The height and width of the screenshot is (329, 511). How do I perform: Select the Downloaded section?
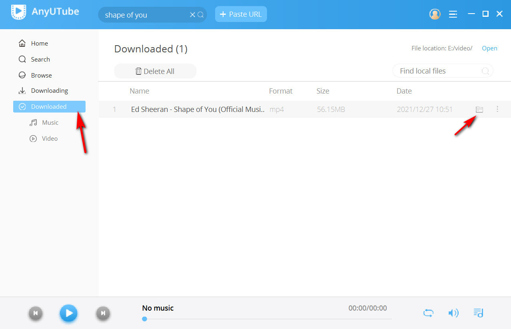tap(49, 106)
